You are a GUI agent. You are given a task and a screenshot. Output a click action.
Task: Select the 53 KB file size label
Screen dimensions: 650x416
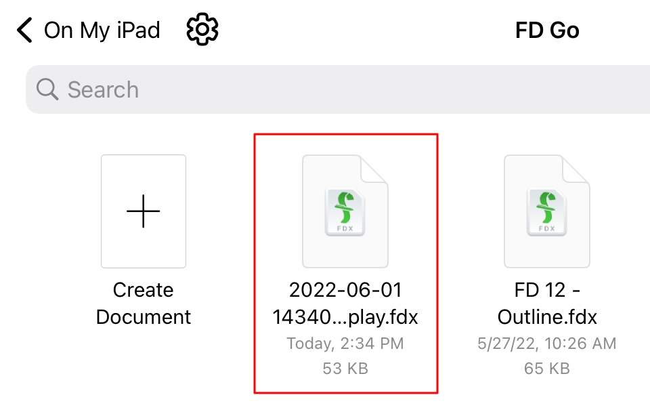click(x=346, y=368)
